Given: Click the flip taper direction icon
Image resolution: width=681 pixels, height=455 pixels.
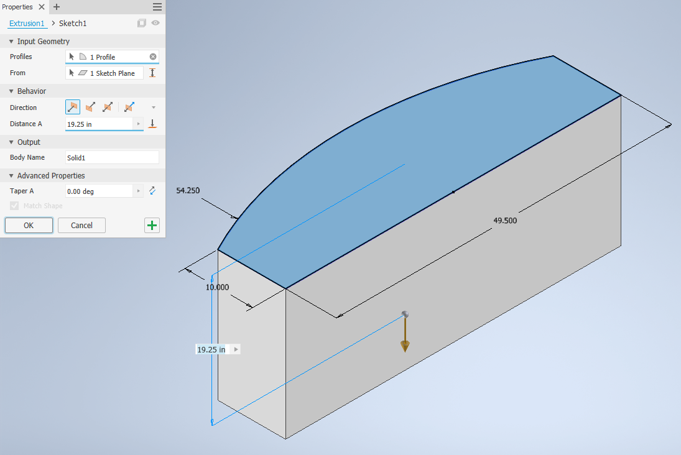Looking at the screenshot, I should 152,191.
